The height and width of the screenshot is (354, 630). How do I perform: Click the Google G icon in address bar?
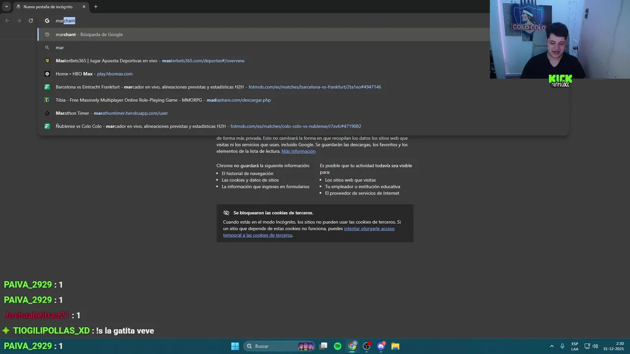pyautogui.click(x=47, y=21)
